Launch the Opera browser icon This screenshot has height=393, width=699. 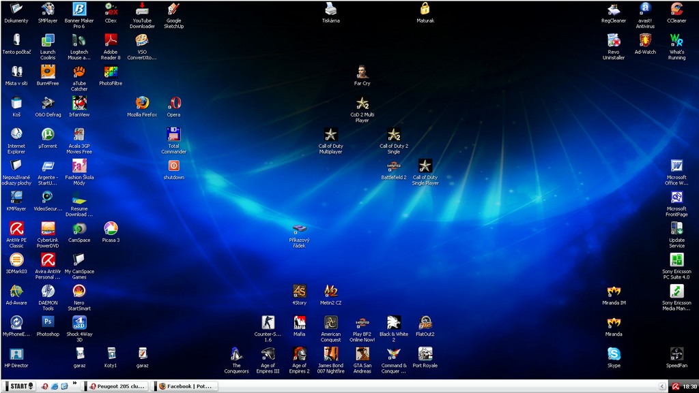173,103
